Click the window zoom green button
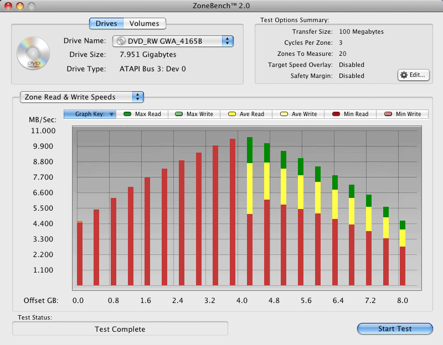 pos(31,6)
